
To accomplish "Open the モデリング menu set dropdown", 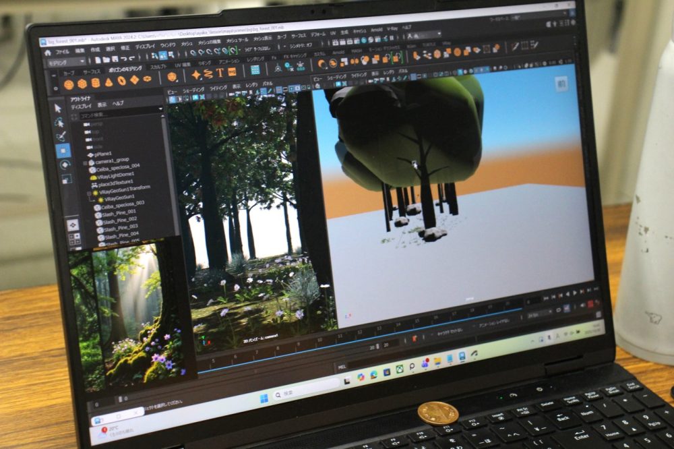I will (65, 62).
